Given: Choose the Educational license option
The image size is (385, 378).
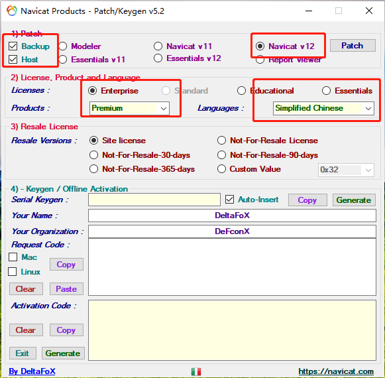Looking at the screenshot, I should (241, 90).
